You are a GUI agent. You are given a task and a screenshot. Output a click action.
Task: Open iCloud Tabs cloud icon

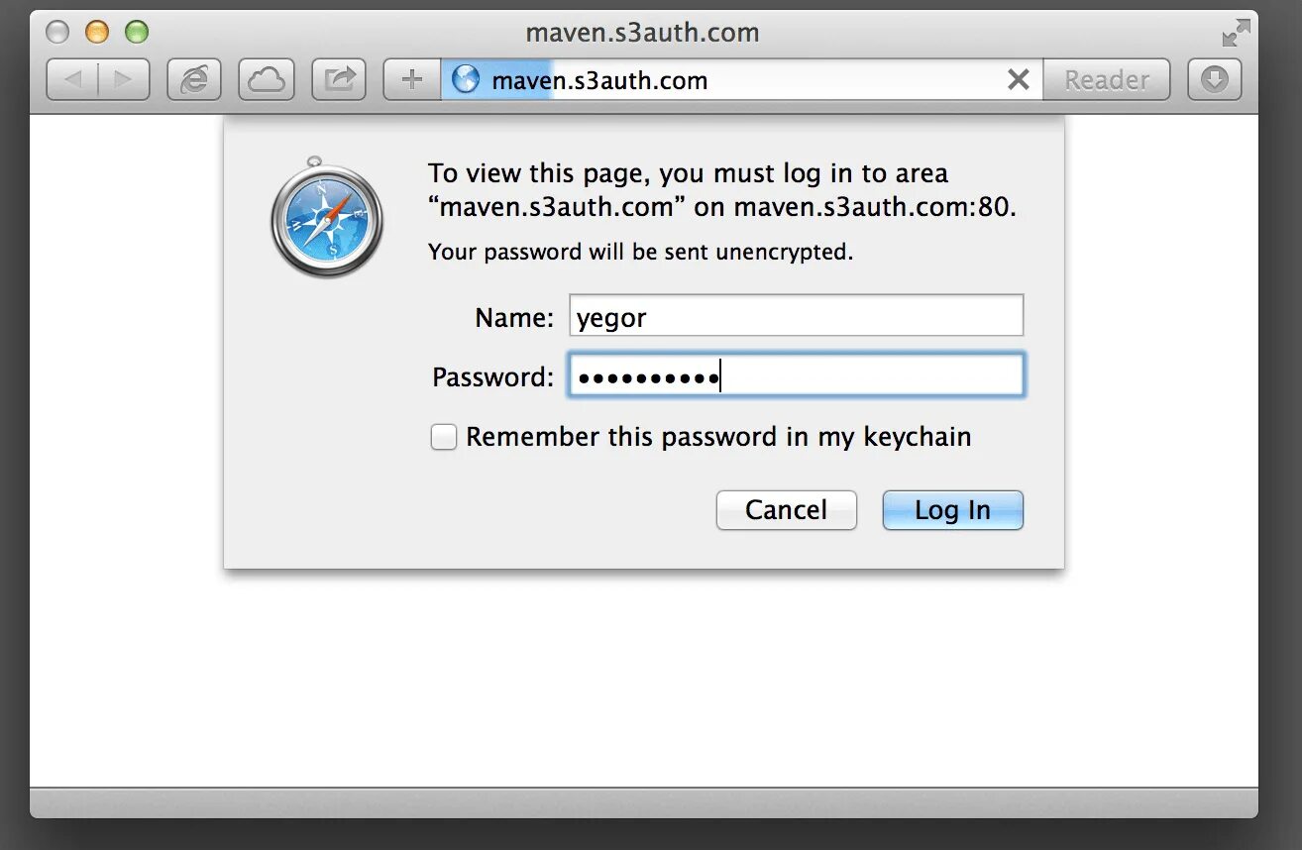[267, 79]
